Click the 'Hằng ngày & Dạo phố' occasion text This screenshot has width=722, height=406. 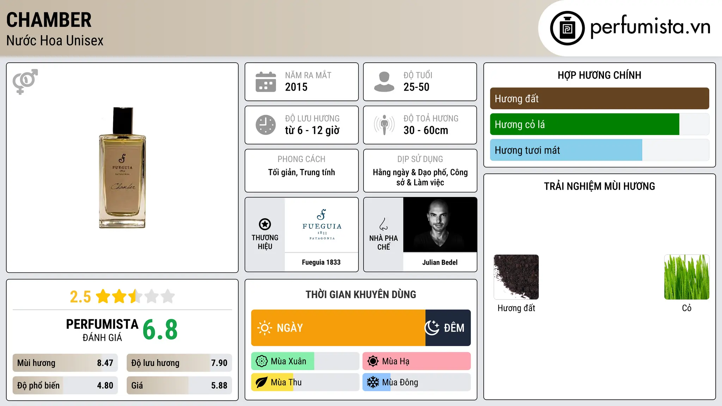pos(409,172)
